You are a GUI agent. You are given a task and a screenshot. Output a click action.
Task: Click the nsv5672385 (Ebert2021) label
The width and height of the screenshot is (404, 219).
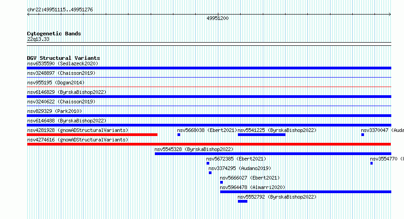point(236,159)
